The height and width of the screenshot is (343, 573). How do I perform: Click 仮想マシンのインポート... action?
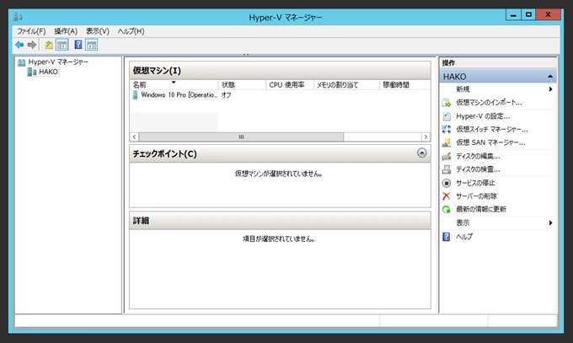coord(489,103)
